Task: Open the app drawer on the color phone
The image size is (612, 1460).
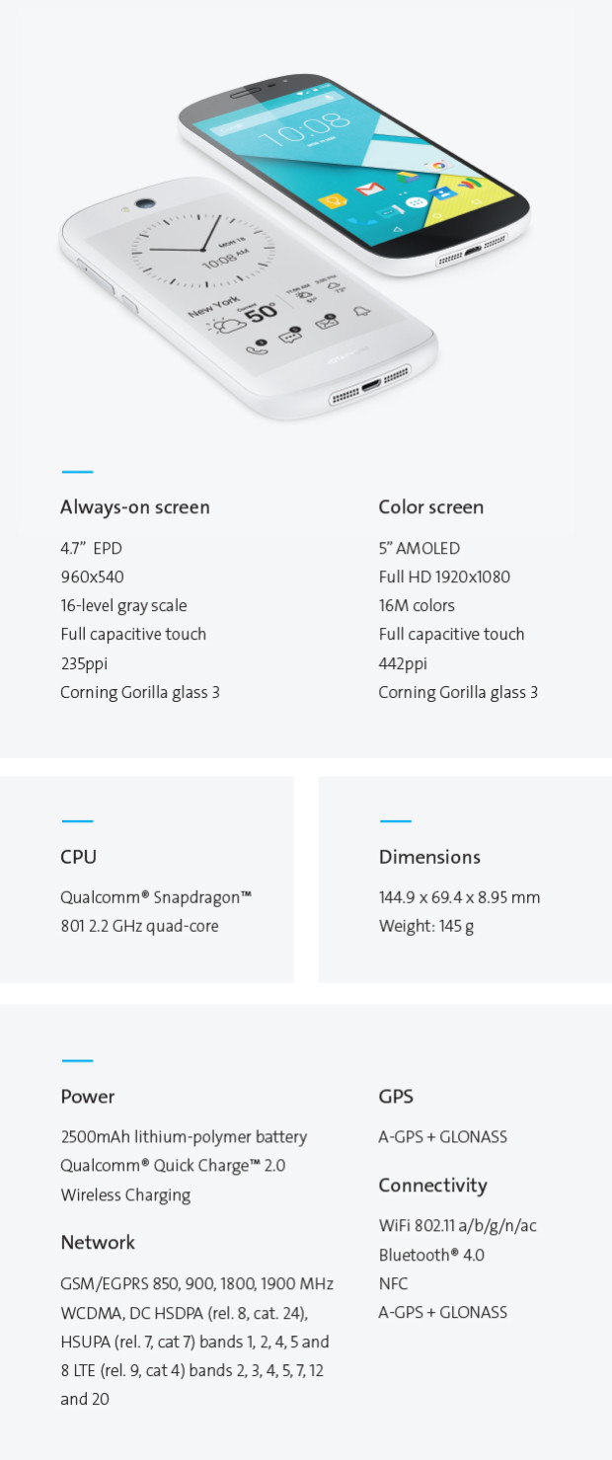Action: click(x=418, y=202)
